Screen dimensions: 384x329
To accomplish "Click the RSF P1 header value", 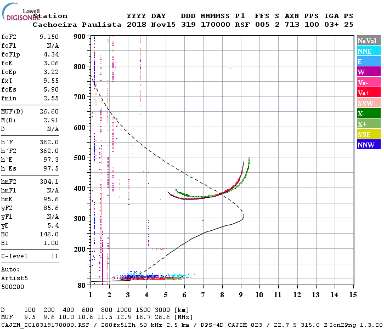I will (x=242, y=25).
